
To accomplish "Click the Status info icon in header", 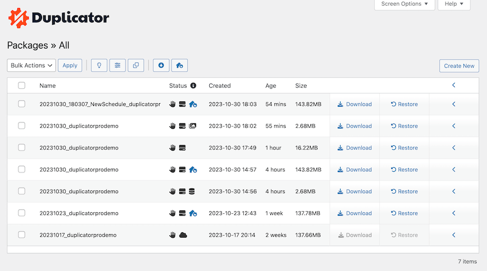I will click(193, 85).
